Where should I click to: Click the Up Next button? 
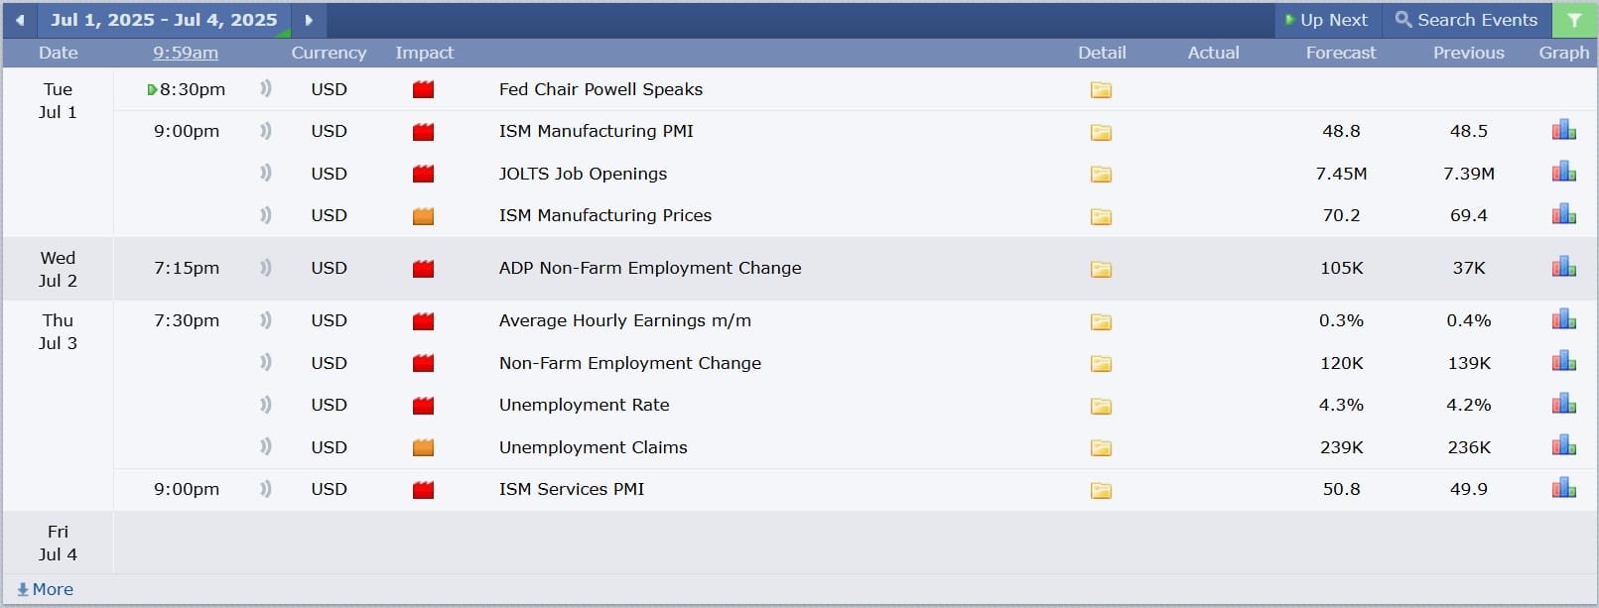[1326, 20]
